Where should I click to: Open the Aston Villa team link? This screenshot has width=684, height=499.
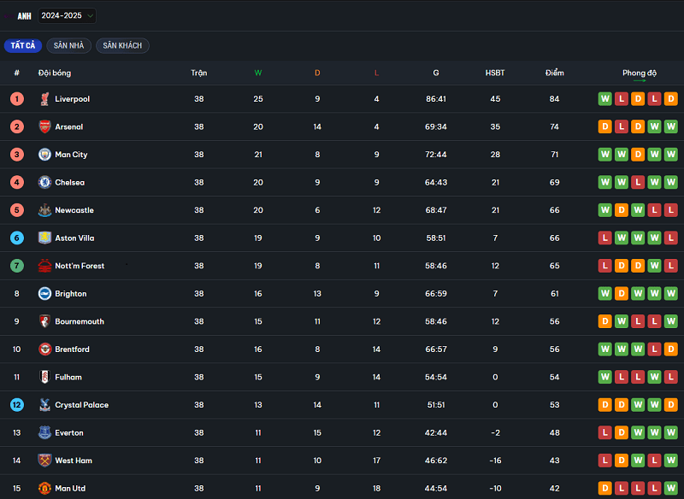(x=74, y=238)
